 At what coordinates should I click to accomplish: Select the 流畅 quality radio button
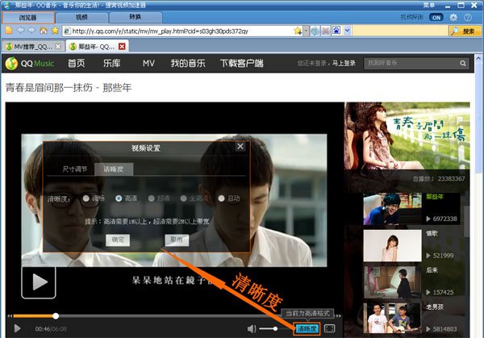coord(86,198)
